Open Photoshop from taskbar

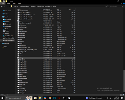coord(54,98)
